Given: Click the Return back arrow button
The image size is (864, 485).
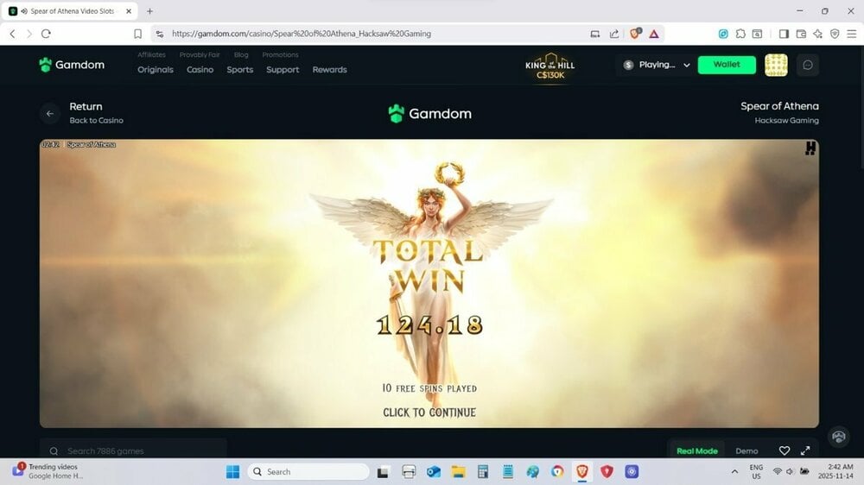Looking at the screenshot, I should [x=50, y=113].
